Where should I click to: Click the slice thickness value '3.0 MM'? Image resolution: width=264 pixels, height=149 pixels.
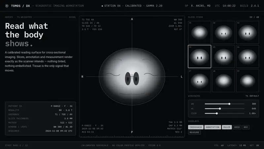click(x=68, y=119)
